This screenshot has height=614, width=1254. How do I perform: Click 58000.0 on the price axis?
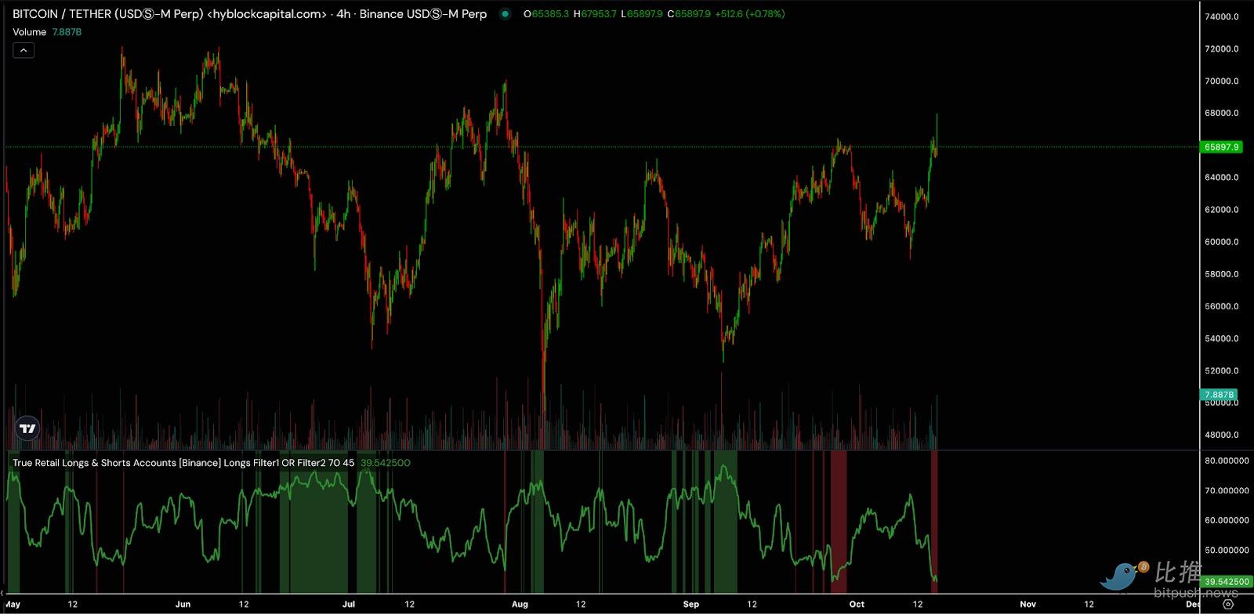pos(1221,274)
